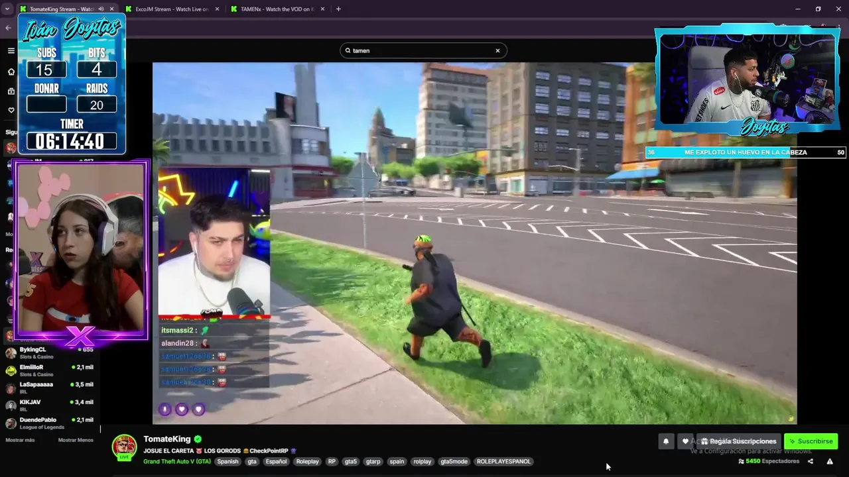Close the TomateKing Stream tab

(x=111, y=9)
